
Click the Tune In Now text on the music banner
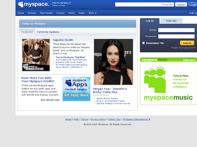[x=181, y=76]
